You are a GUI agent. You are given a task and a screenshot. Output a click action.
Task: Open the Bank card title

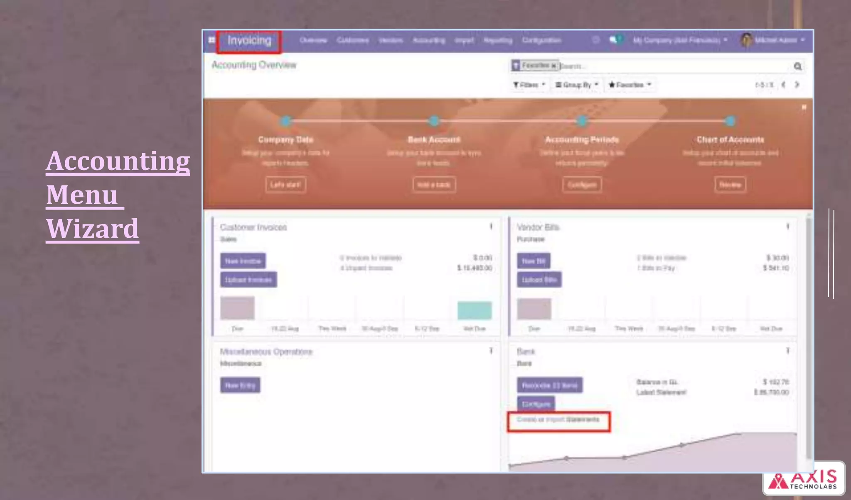(526, 352)
